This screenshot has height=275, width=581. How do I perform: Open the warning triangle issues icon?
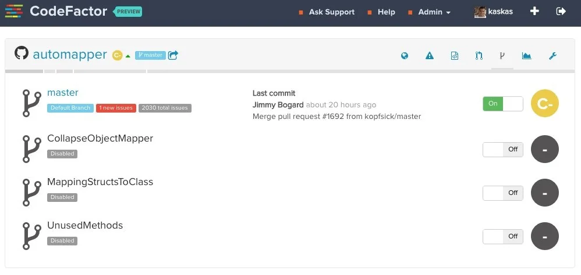click(430, 56)
